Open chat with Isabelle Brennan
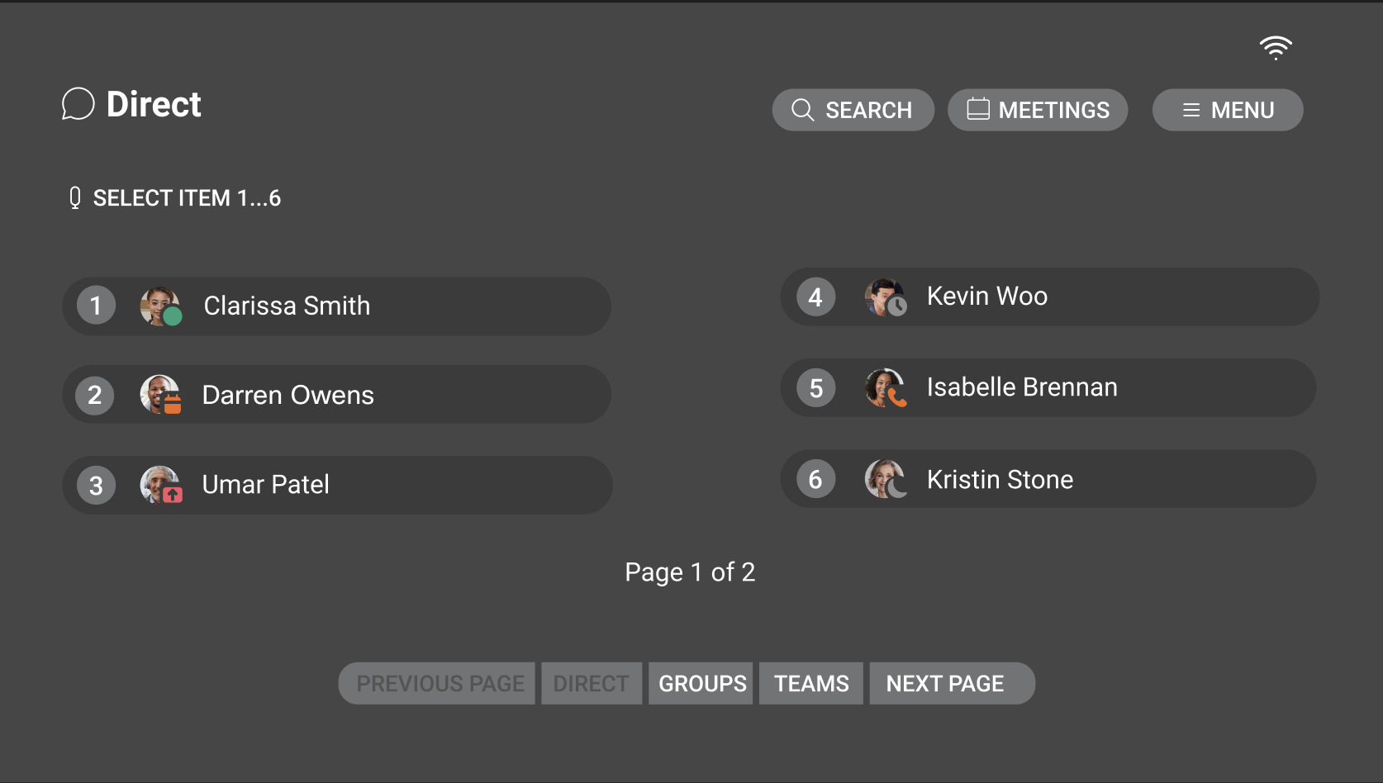The width and height of the screenshot is (1383, 783). point(1049,387)
